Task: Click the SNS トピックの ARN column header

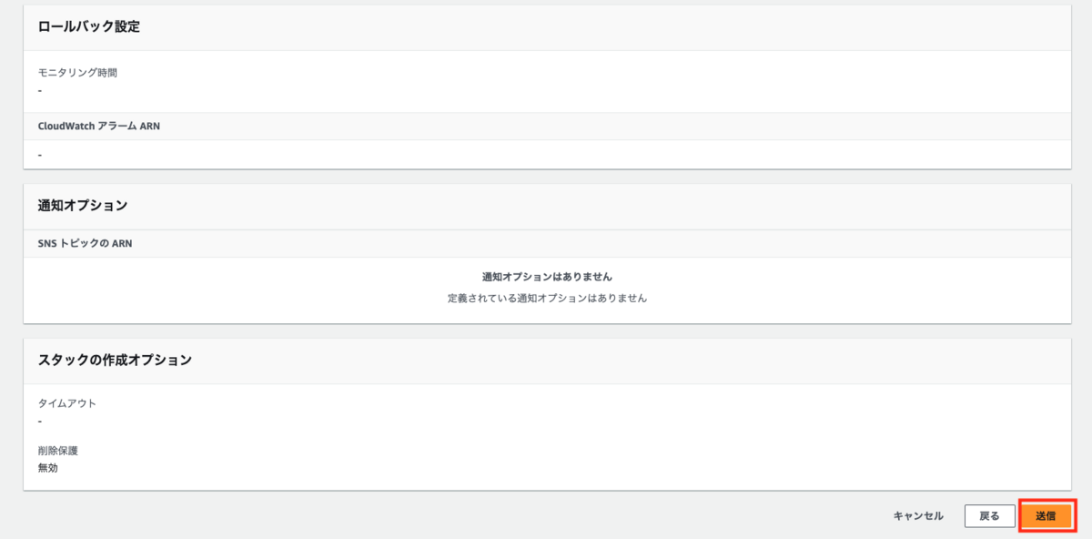Action: point(85,243)
